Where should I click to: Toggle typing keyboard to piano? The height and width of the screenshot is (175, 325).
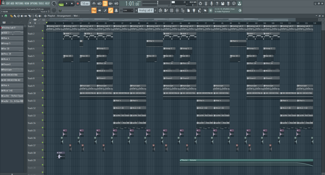point(94,10)
